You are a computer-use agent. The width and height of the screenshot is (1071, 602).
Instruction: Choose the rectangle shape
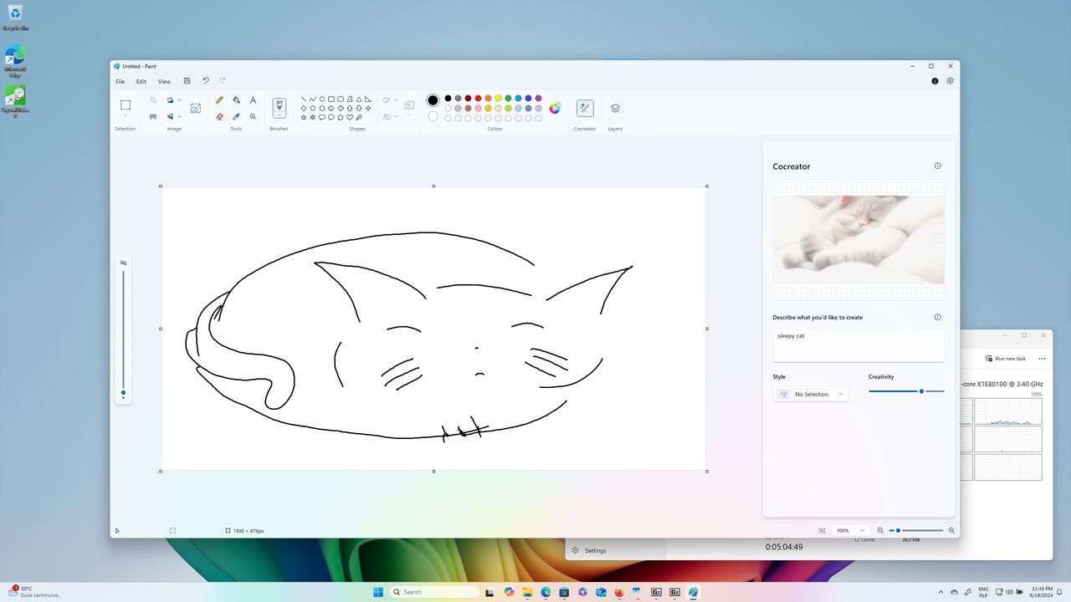click(331, 99)
